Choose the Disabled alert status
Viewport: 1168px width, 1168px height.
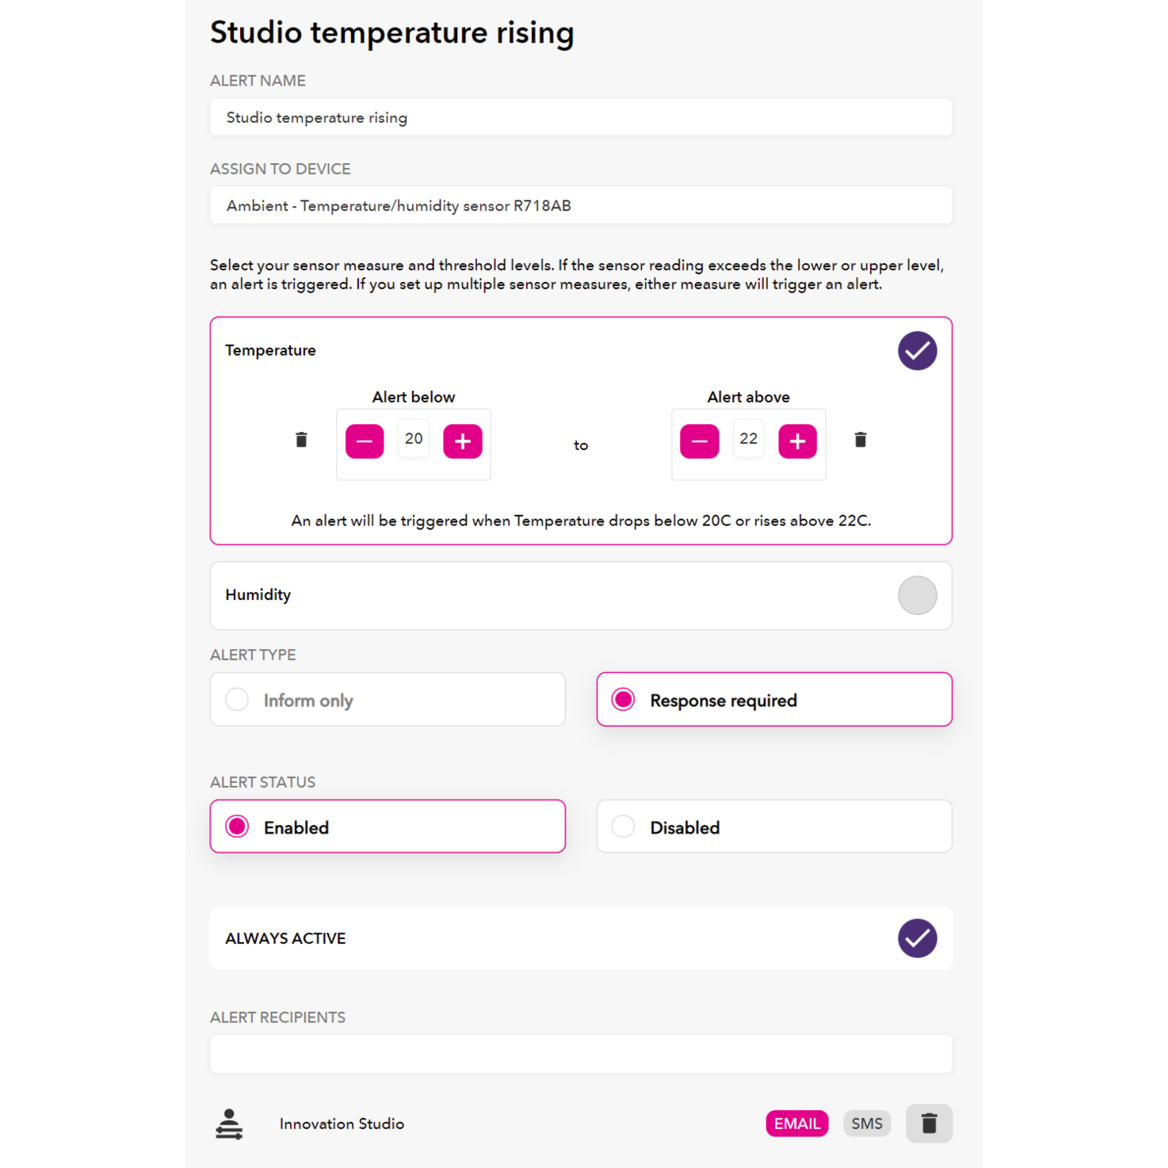(774, 826)
